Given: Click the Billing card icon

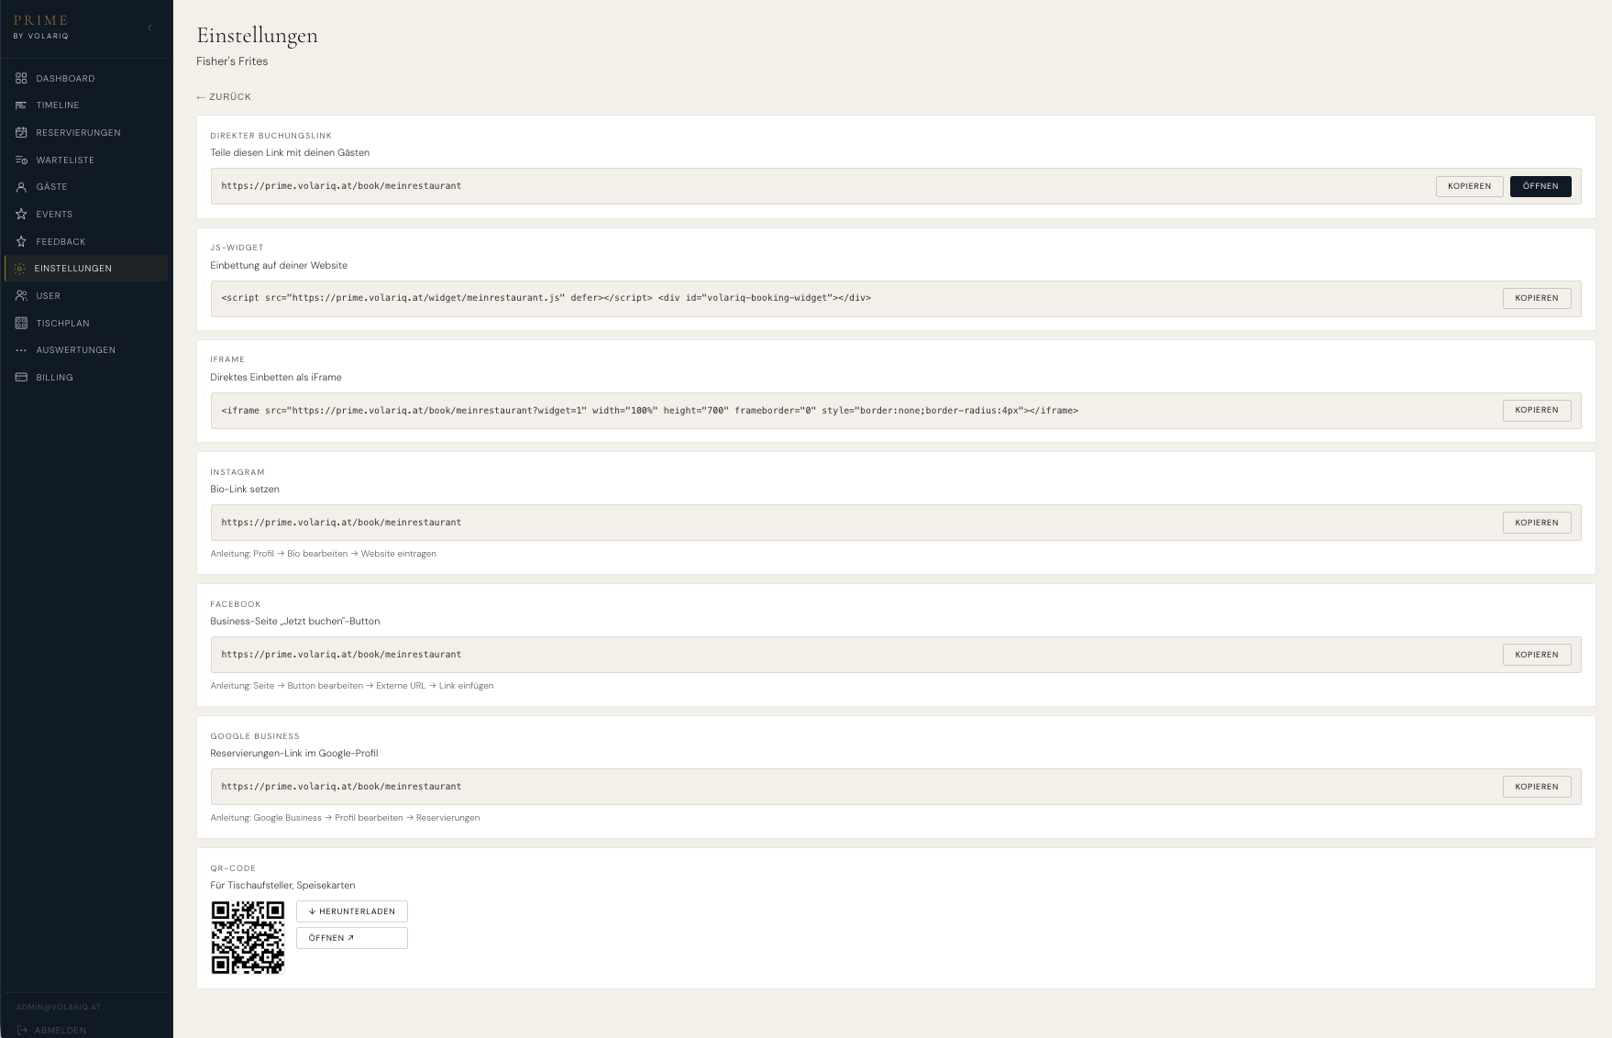Looking at the screenshot, I should click(x=21, y=378).
